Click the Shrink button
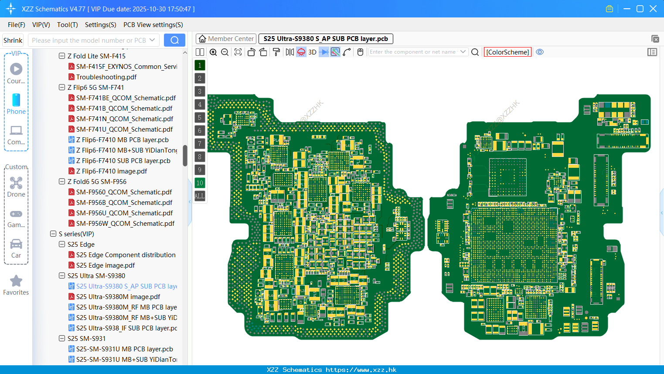The height and width of the screenshot is (374, 664). click(x=13, y=40)
